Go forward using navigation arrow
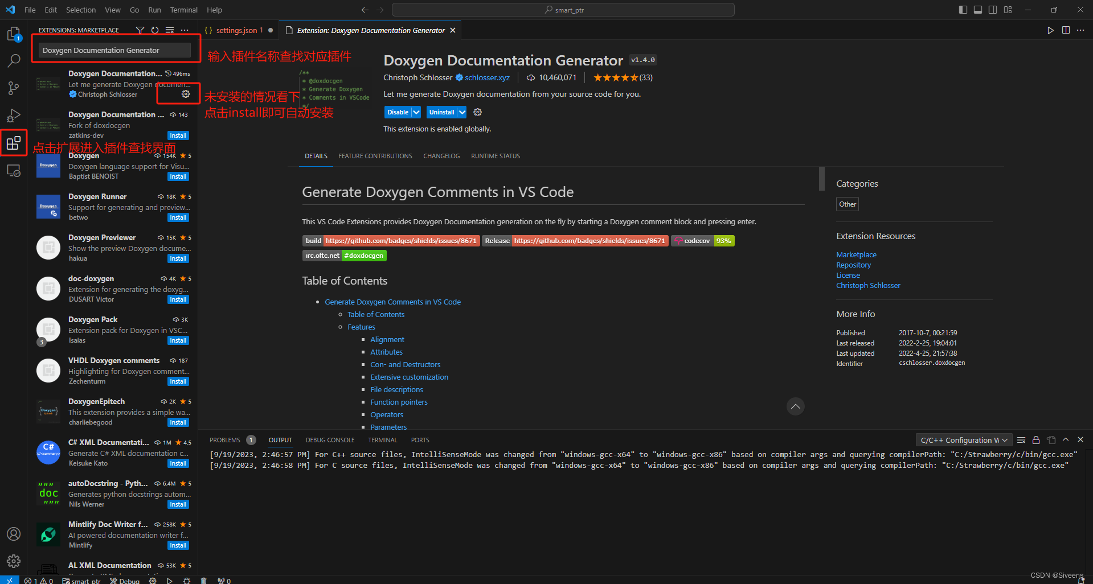Viewport: 1093px width, 584px height. click(380, 10)
